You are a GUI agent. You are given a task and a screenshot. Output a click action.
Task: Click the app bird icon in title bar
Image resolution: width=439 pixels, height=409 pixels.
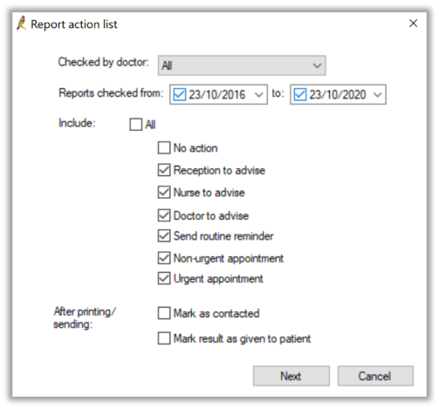click(21, 24)
